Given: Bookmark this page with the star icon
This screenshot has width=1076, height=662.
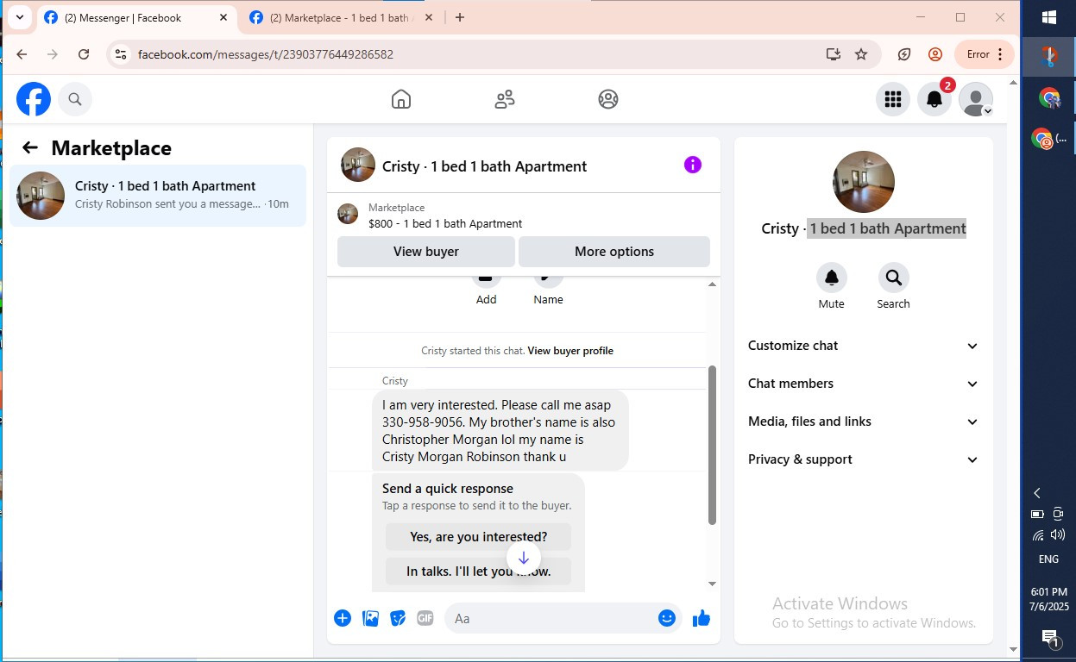Looking at the screenshot, I should [861, 54].
